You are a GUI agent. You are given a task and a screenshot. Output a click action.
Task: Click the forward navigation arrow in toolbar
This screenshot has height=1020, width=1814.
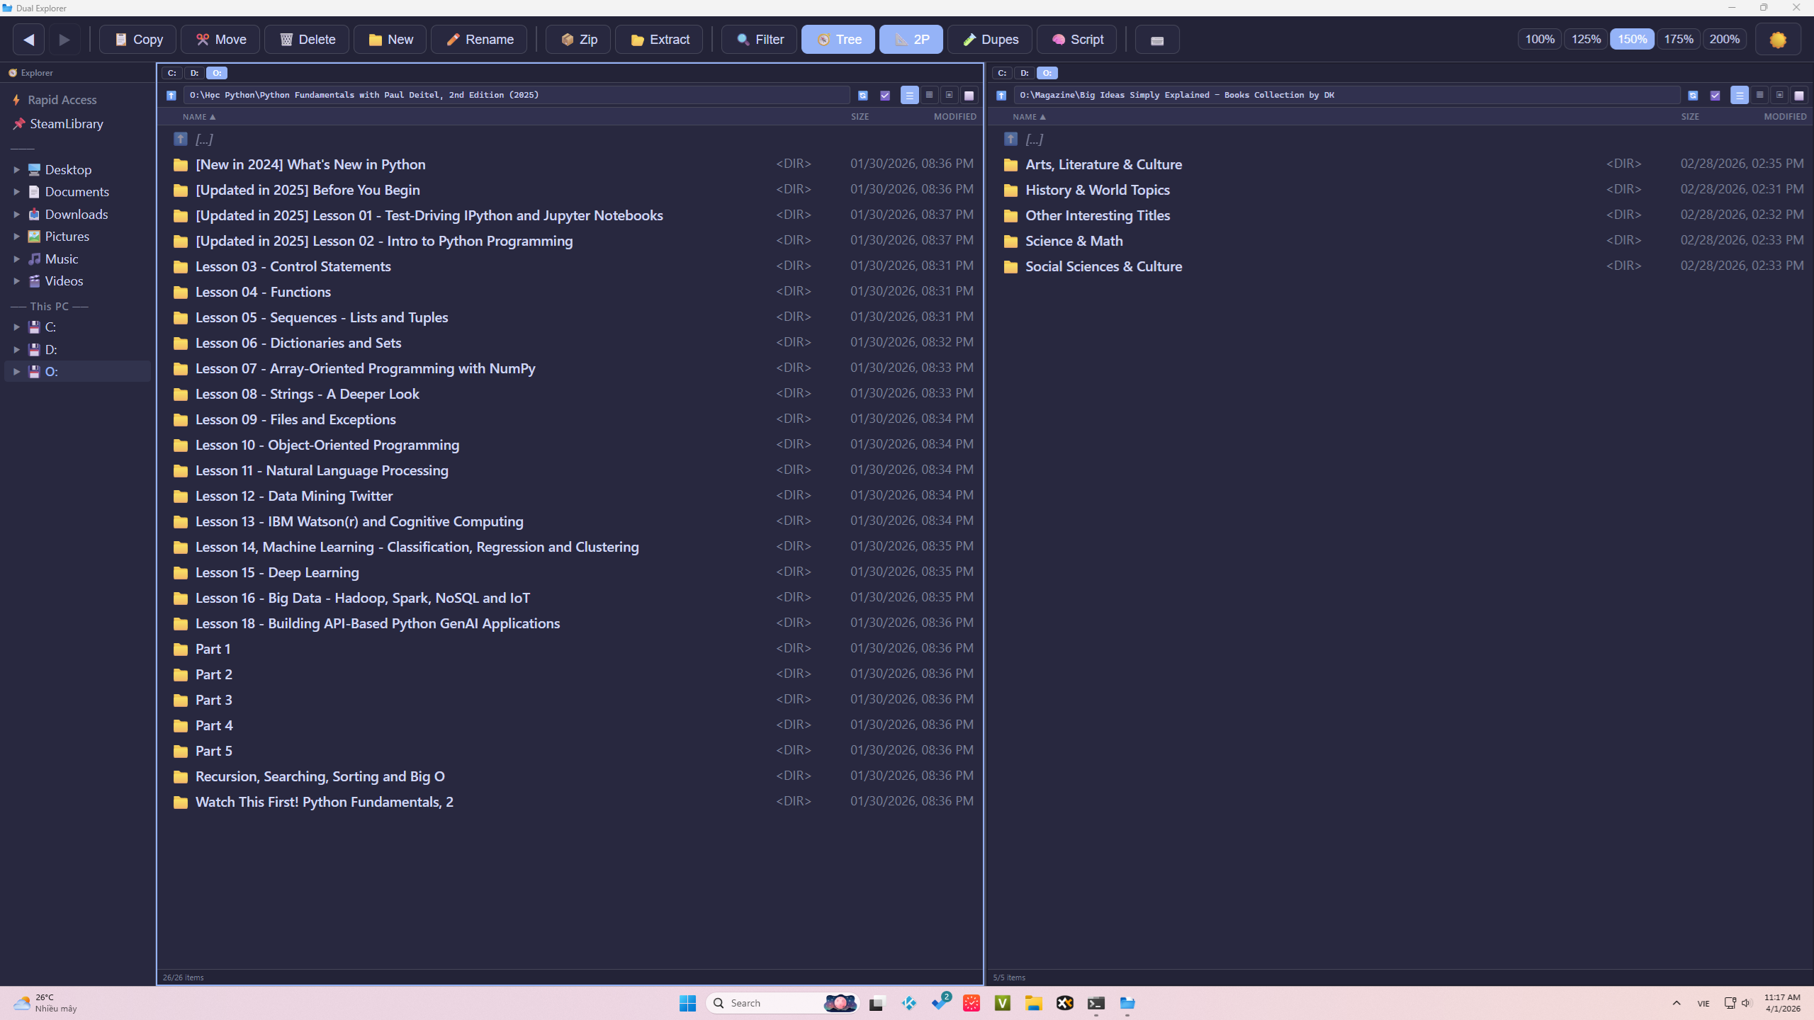[64, 40]
